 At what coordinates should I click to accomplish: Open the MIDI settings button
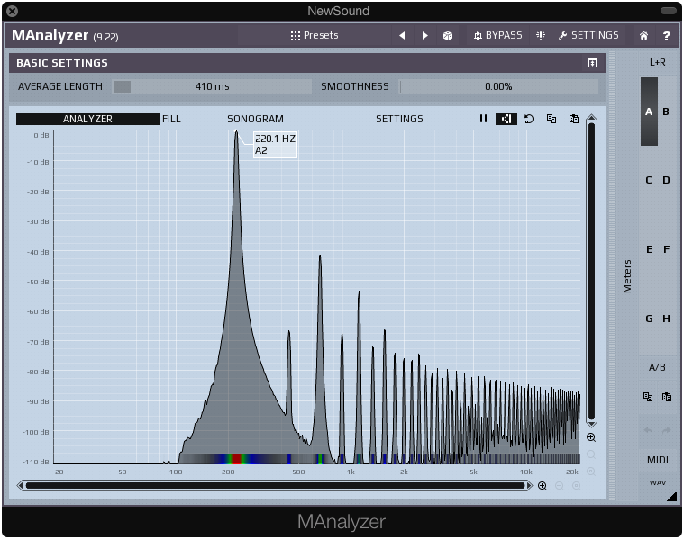[x=657, y=460]
